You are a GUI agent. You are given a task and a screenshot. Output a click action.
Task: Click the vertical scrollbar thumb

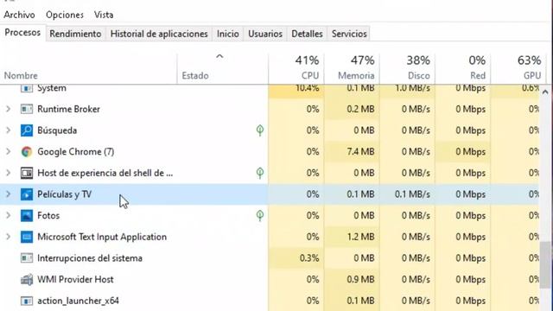coord(545,266)
